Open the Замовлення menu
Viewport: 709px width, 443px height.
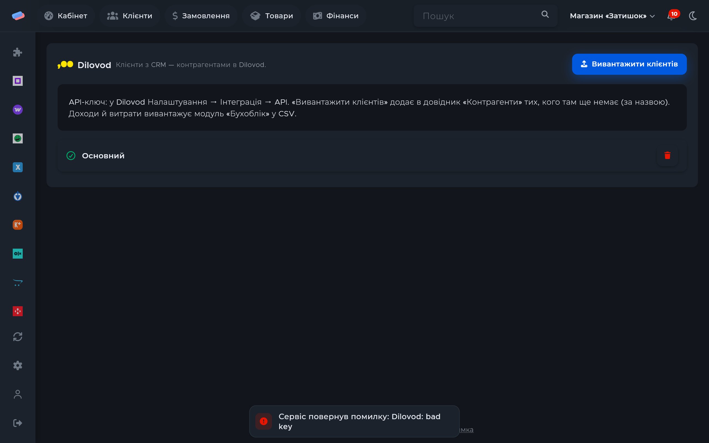(201, 16)
